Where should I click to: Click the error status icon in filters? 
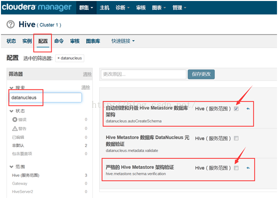tap(15, 120)
